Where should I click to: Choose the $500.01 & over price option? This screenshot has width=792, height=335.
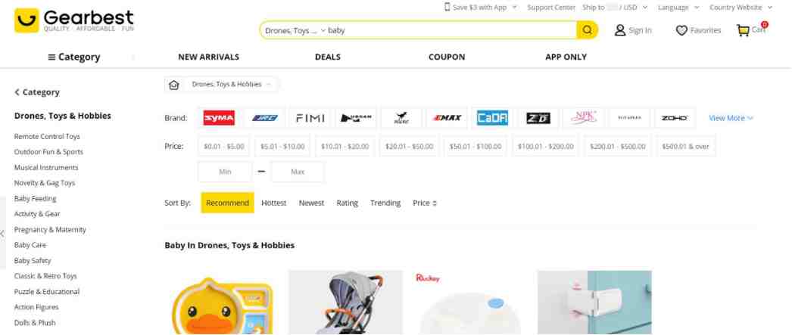tap(685, 147)
